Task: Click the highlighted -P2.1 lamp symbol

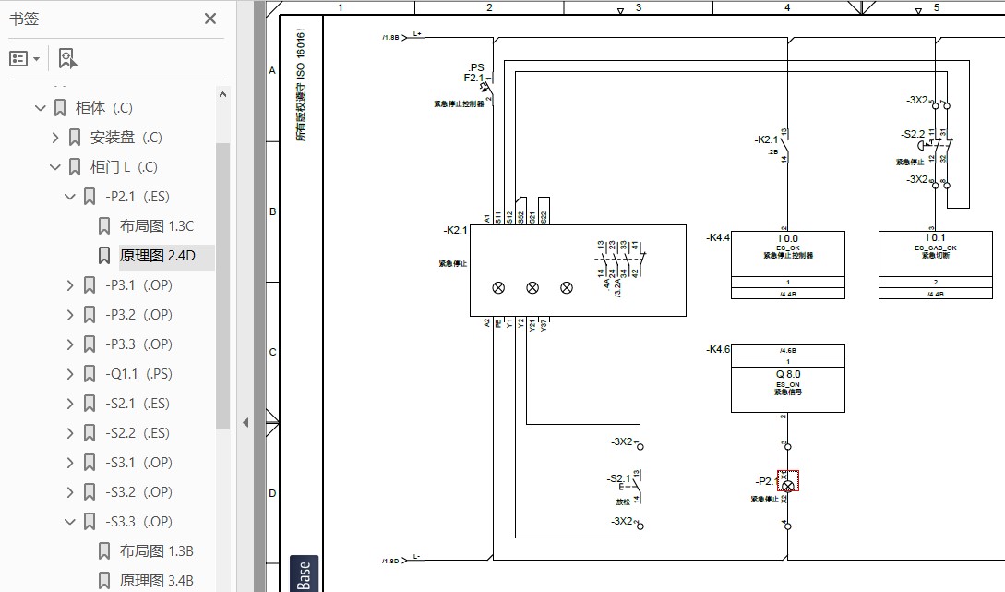Action: point(788,481)
